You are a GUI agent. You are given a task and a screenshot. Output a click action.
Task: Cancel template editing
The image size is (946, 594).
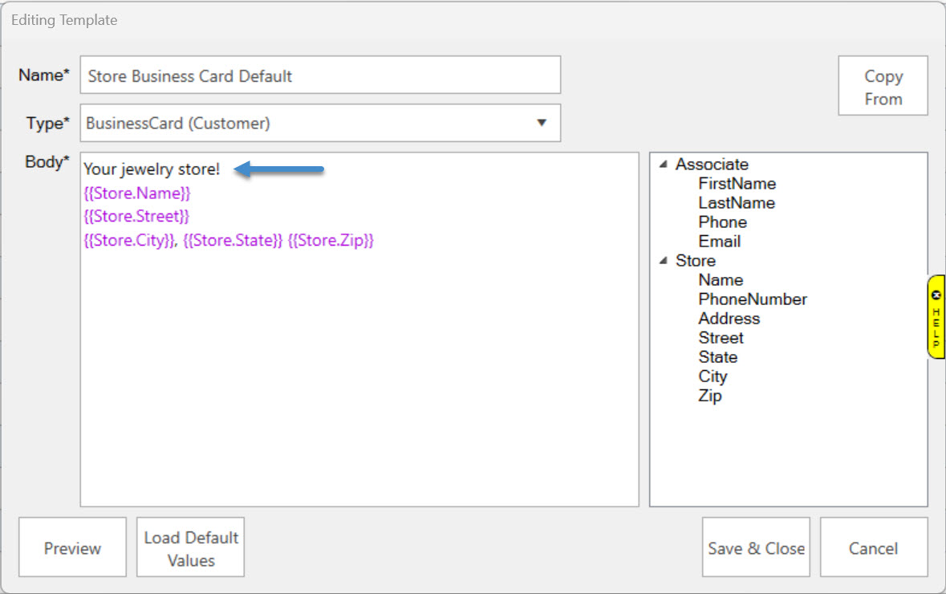(873, 548)
